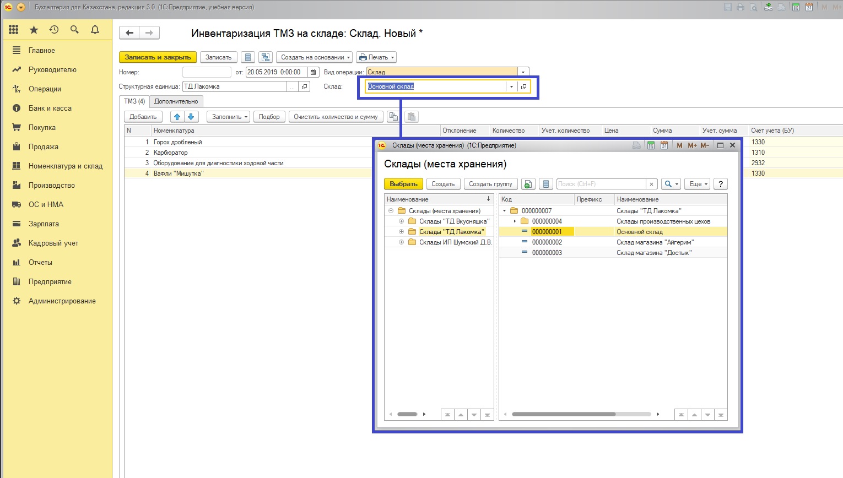Open the Главное section
This screenshot has width=843, height=478.
(x=42, y=50)
